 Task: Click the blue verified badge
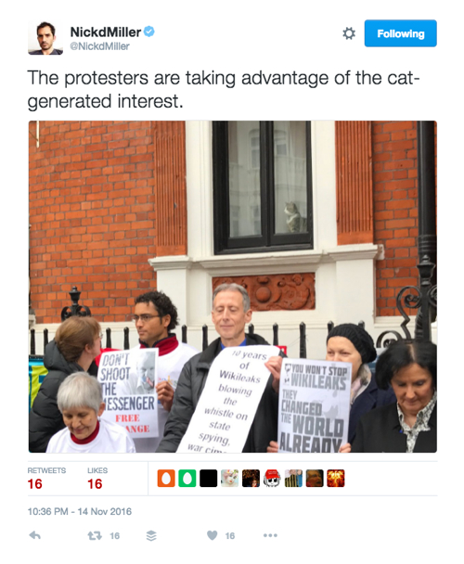click(149, 32)
